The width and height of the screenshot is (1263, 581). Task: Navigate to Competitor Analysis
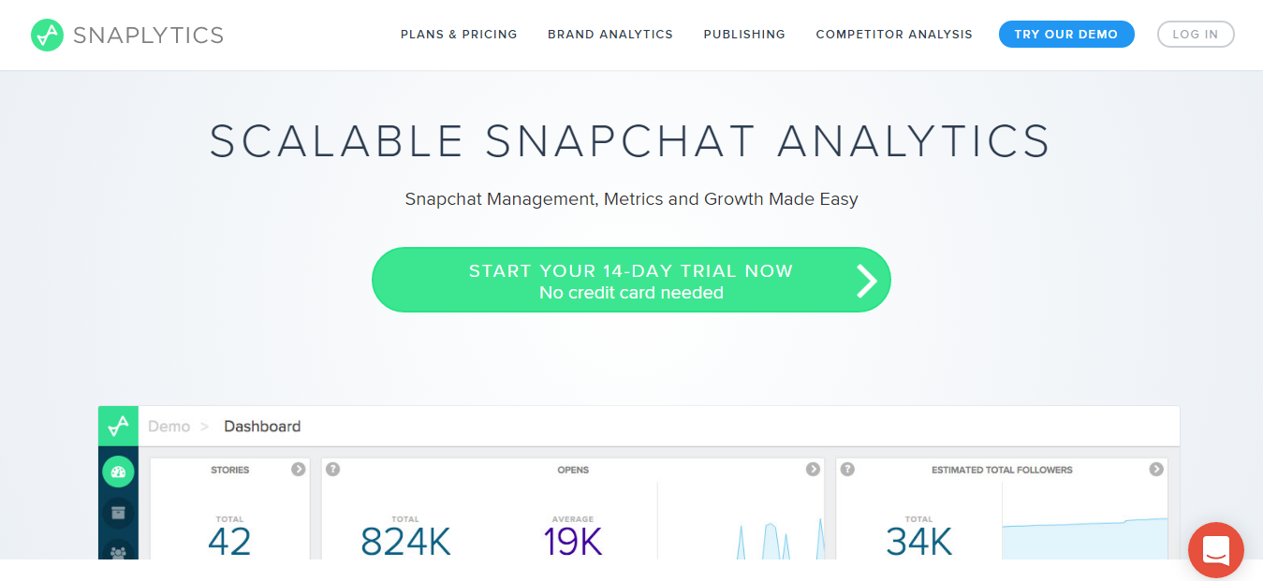tap(894, 35)
